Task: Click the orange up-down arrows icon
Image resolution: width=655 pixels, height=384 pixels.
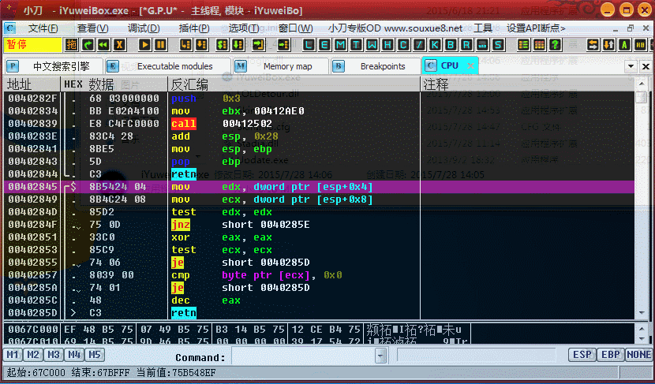Action: click(x=608, y=45)
